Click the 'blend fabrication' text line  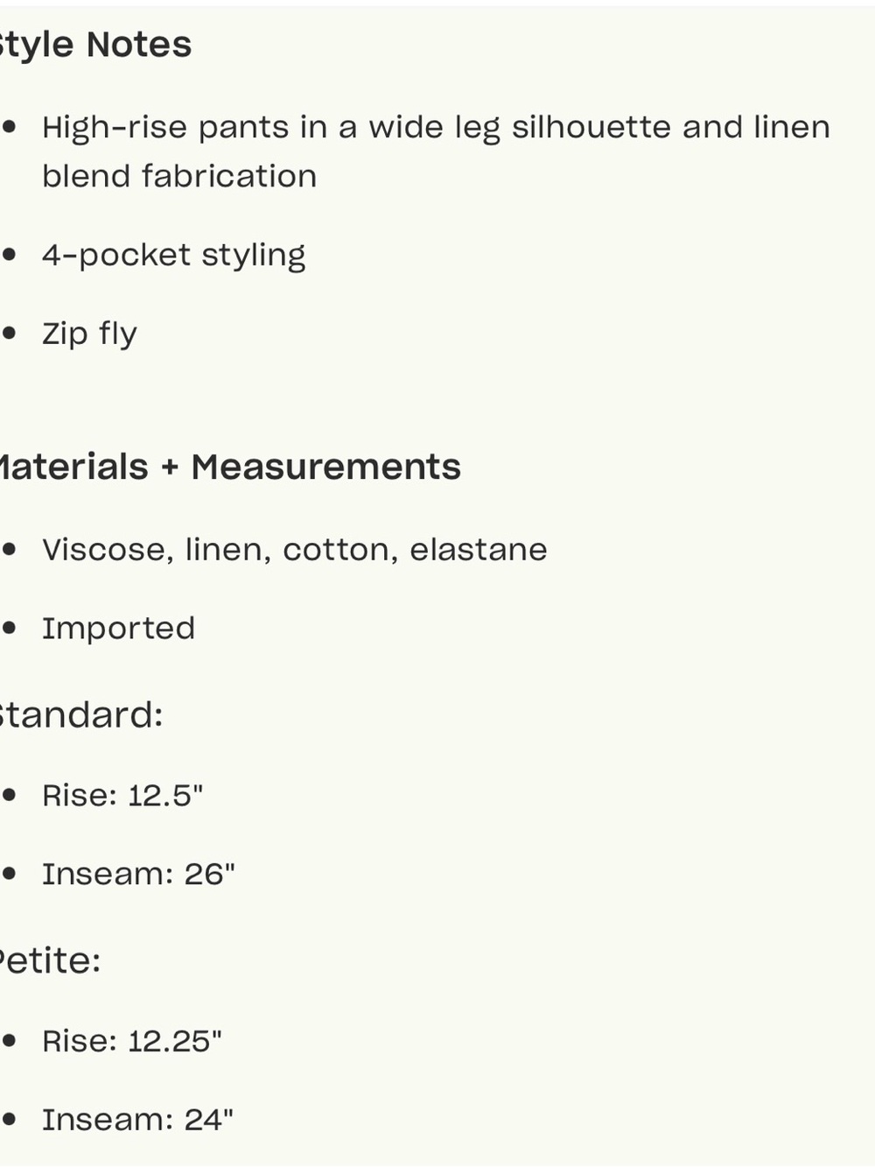tap(179, 176)
